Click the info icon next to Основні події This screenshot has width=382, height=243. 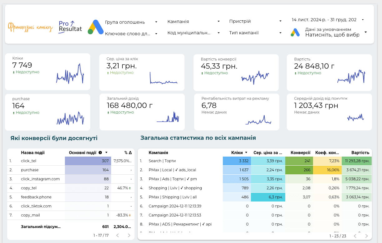[x=100, y=153]
